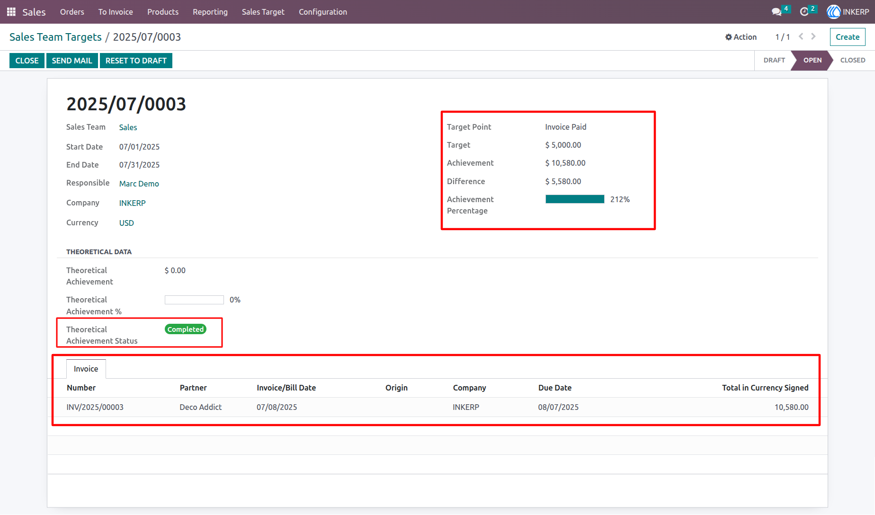This screenshot has height=515, width=875.
Task: Click the Create button
Action: click(x=848, y=37)
